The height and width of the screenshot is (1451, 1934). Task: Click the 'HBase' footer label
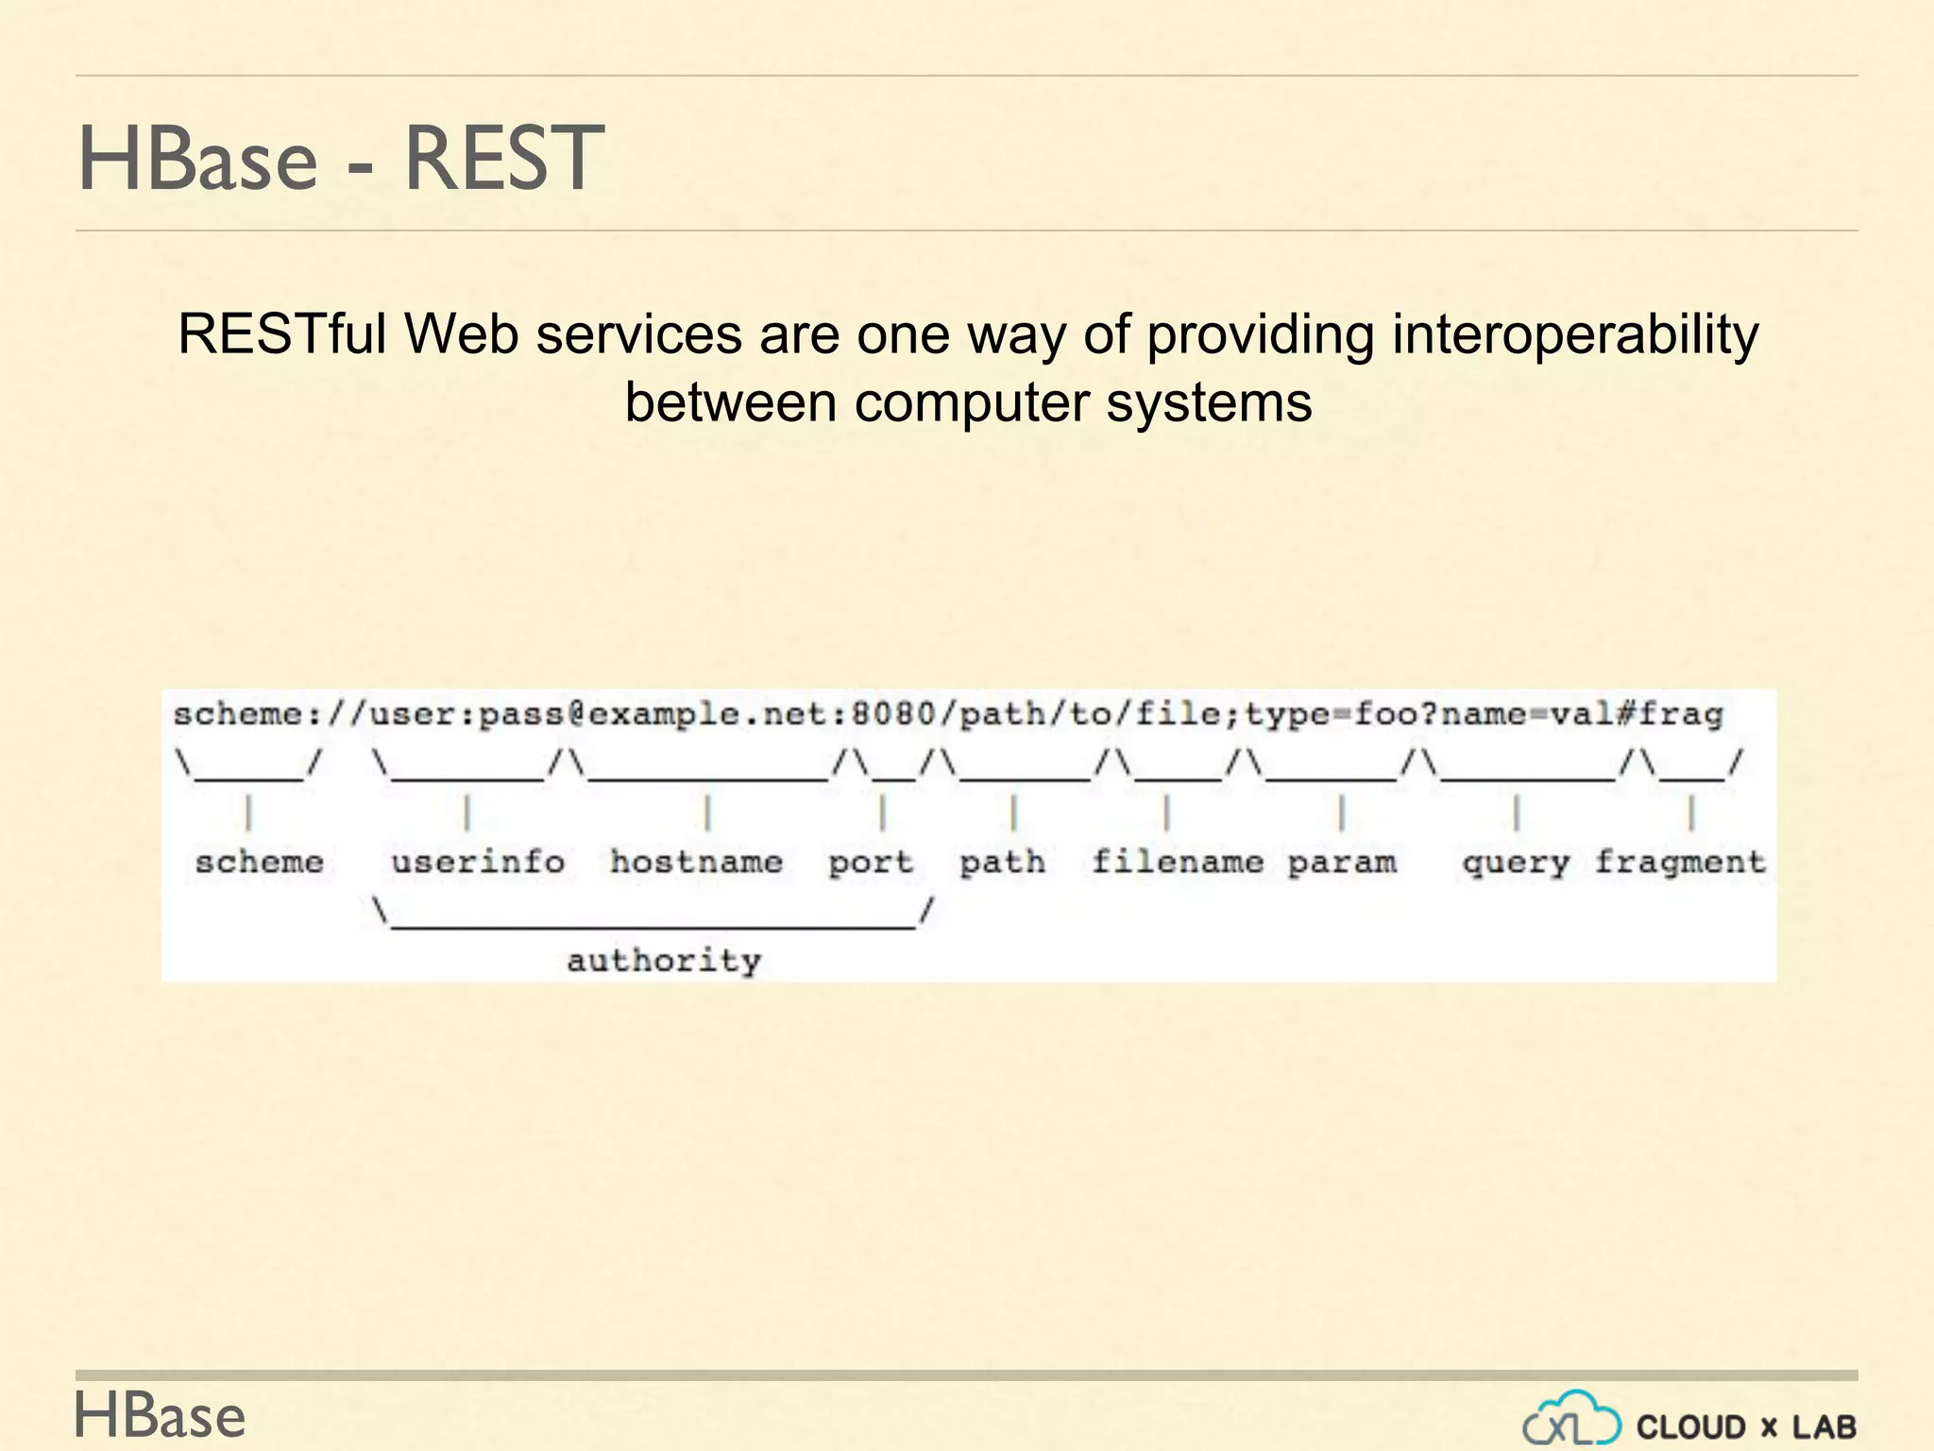point(160,1416)
